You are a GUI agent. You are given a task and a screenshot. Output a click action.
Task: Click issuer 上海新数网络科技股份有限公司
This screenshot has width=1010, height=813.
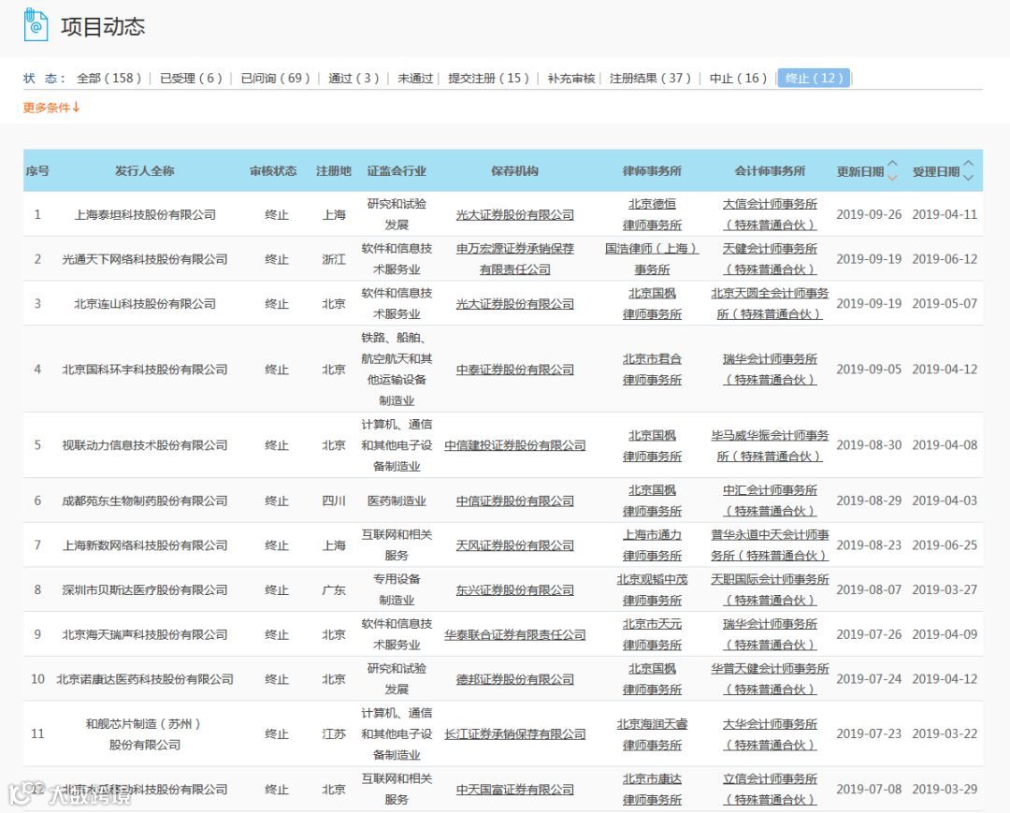145,545
